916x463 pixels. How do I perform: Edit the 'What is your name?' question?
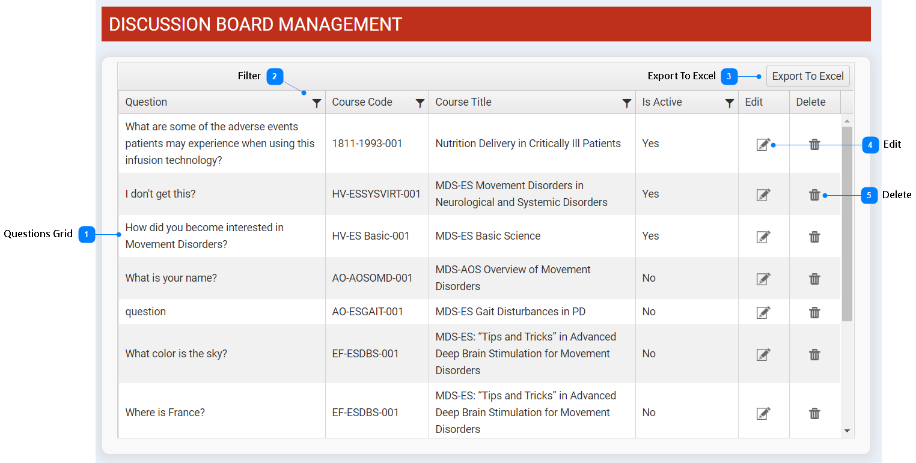click(763, 279)
